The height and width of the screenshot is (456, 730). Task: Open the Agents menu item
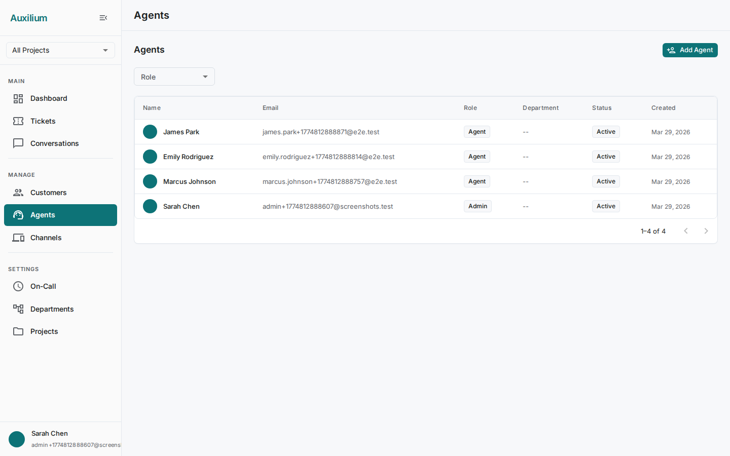(60, 215)
